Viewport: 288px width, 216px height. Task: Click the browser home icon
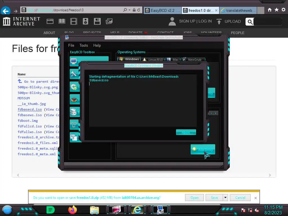click(270, 10)
